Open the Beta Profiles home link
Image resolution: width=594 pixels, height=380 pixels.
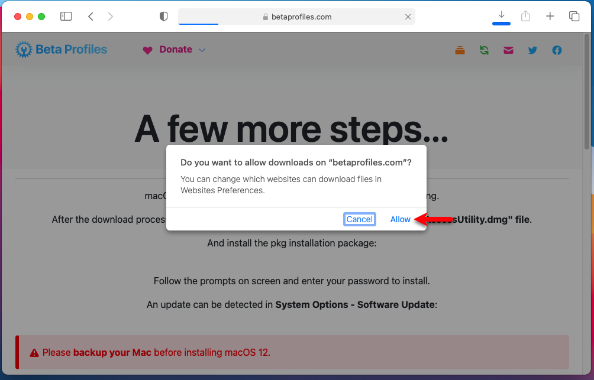point(62,50)
